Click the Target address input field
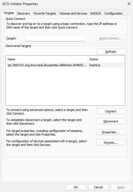 [55, 38]
